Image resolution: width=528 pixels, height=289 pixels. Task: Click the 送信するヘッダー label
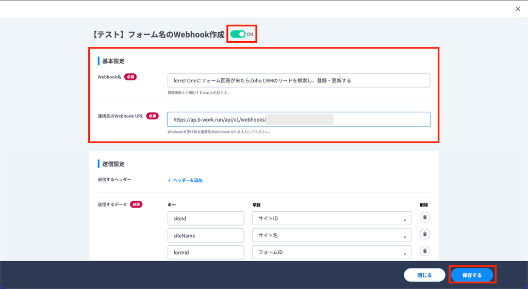point(114,180)
